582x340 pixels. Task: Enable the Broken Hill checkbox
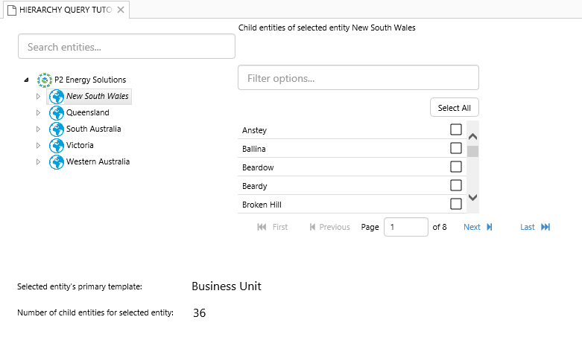456,204
